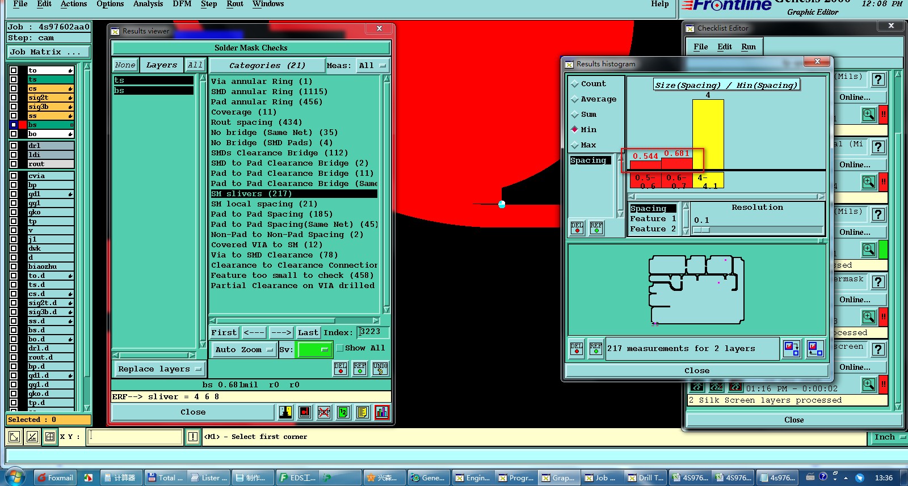Click the First button
Viewport: 908px width, 486px height.
(x=224, y=332)
